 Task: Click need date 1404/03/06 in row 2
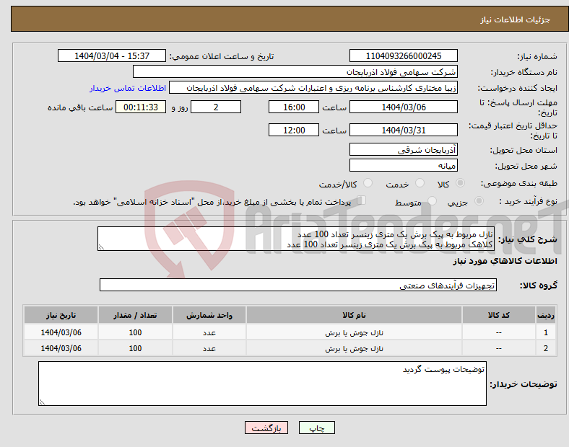click(x=61, y=348)
